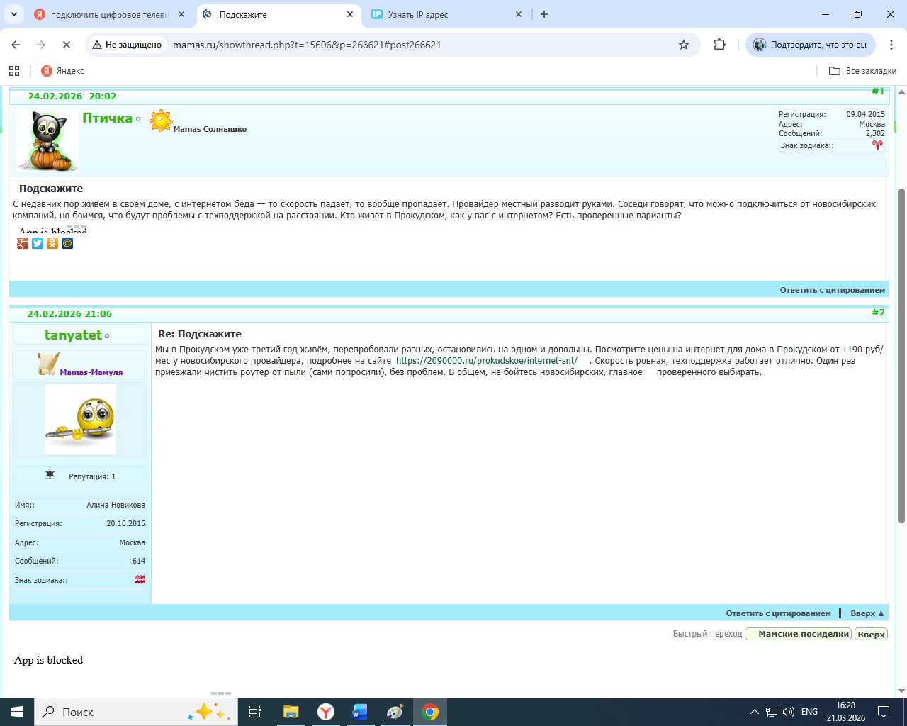The height and width of the screenshot is (726, 907).
Task: Click the Вверх button beside quick jump
Action: click(x=872, y=634)
